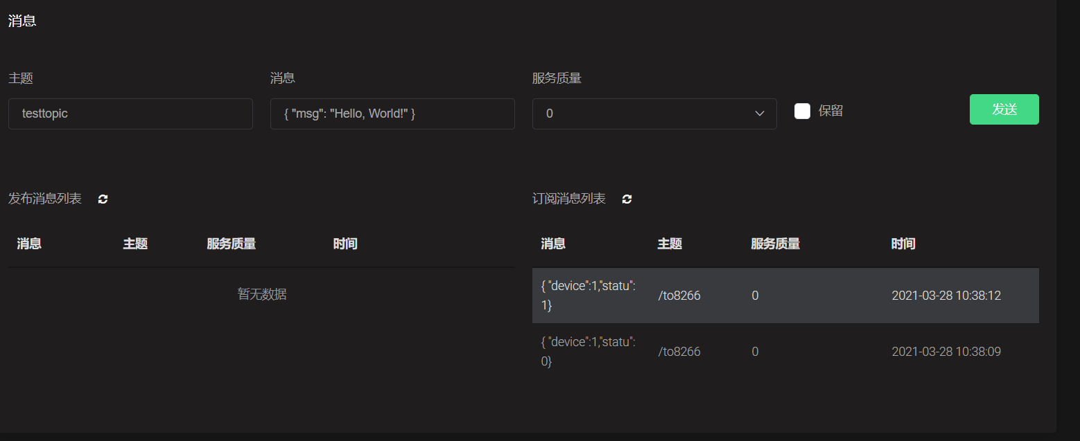Click the /to8266 topic in first row
The image size is (1080, 441).
[679, 296]
